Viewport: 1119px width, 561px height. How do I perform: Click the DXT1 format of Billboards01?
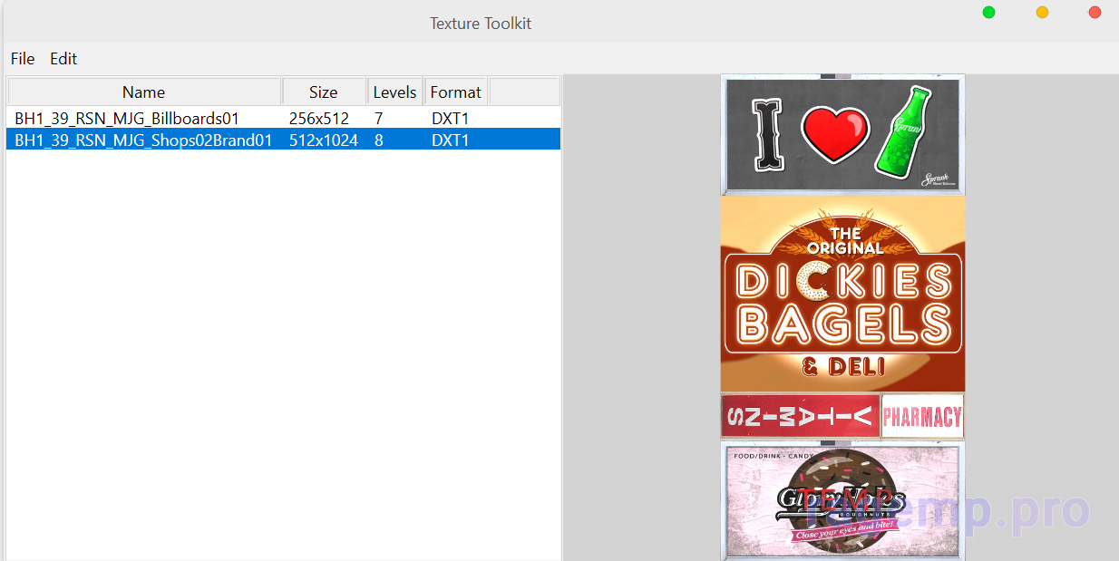pyautogui.click(x=450, y=119)
